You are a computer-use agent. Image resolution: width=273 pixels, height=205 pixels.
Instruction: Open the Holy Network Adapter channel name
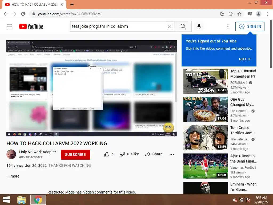[x=37, y=152]
